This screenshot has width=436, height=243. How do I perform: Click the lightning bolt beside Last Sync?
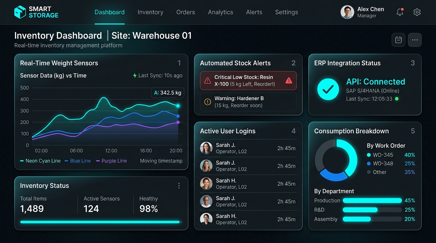(135, 76)
